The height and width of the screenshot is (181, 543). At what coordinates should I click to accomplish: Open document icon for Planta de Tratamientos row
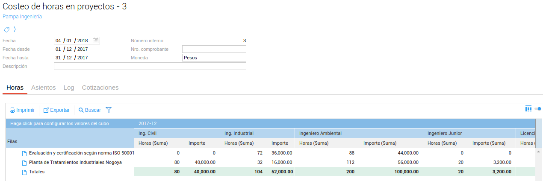pyautogui.click(x=24, y=163)
